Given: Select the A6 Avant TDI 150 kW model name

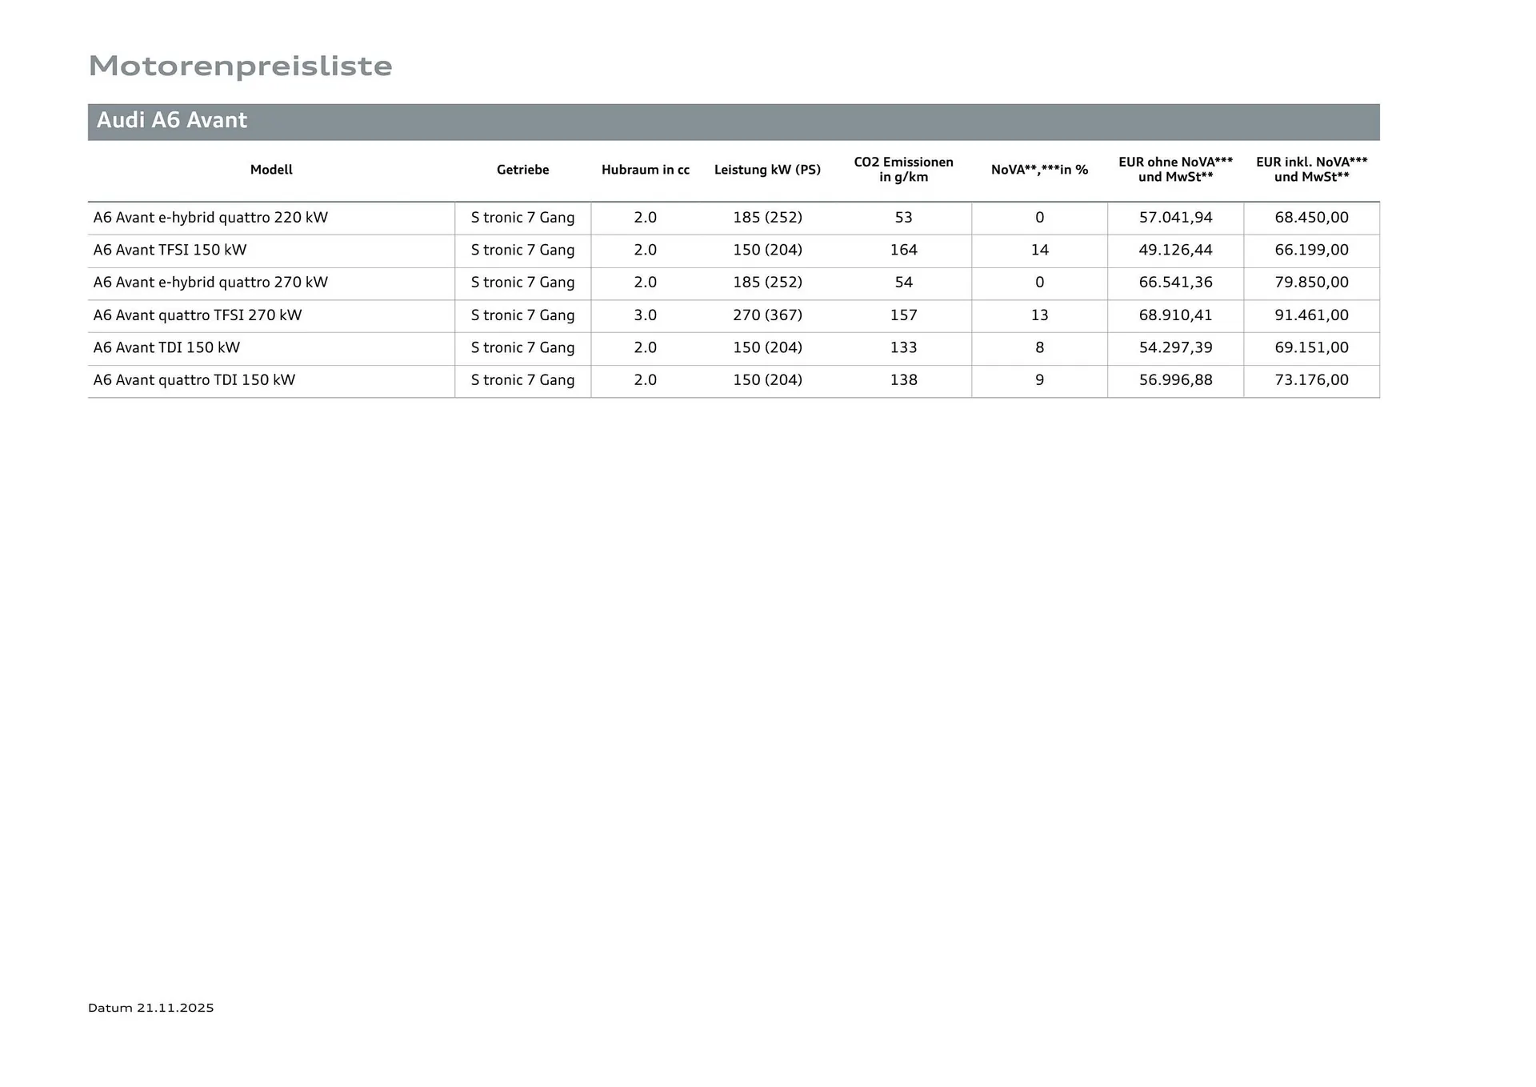Looking at the screenshot, I should tap(166, 347).
